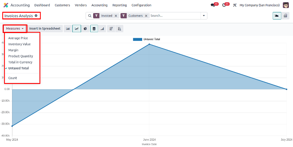Select pie chart mode
Image resolution: width=293 pixels, height=147 pixels.
click(85, 28)
